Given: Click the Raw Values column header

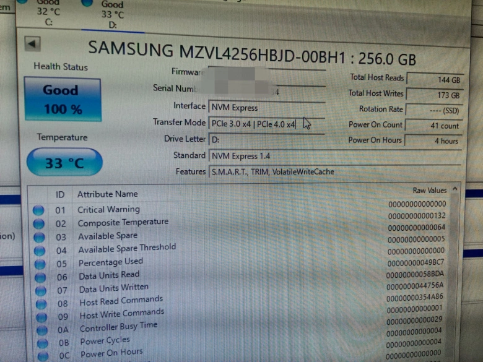Looking at the screenshot, I should coord(429,191).
